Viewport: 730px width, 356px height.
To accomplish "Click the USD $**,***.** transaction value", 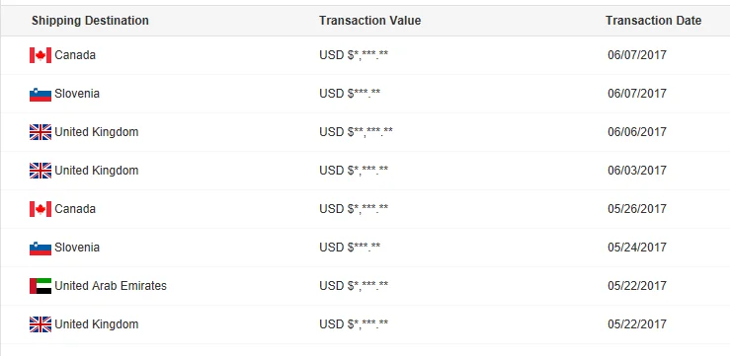I will click(357, 132).
